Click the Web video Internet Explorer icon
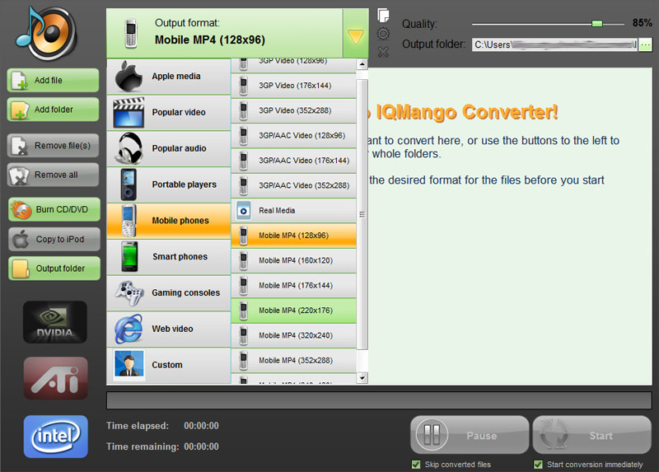The height and width of the screenshot is (472, 659). click(129, 329)
